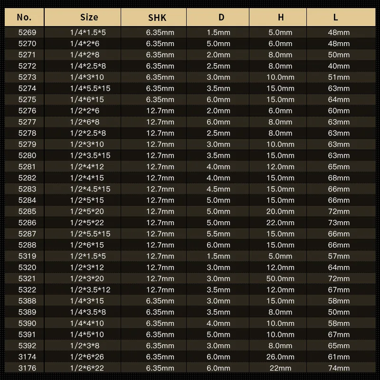Select row number 5276
Screen dimensions: 380x380
[x=27, y=111]
